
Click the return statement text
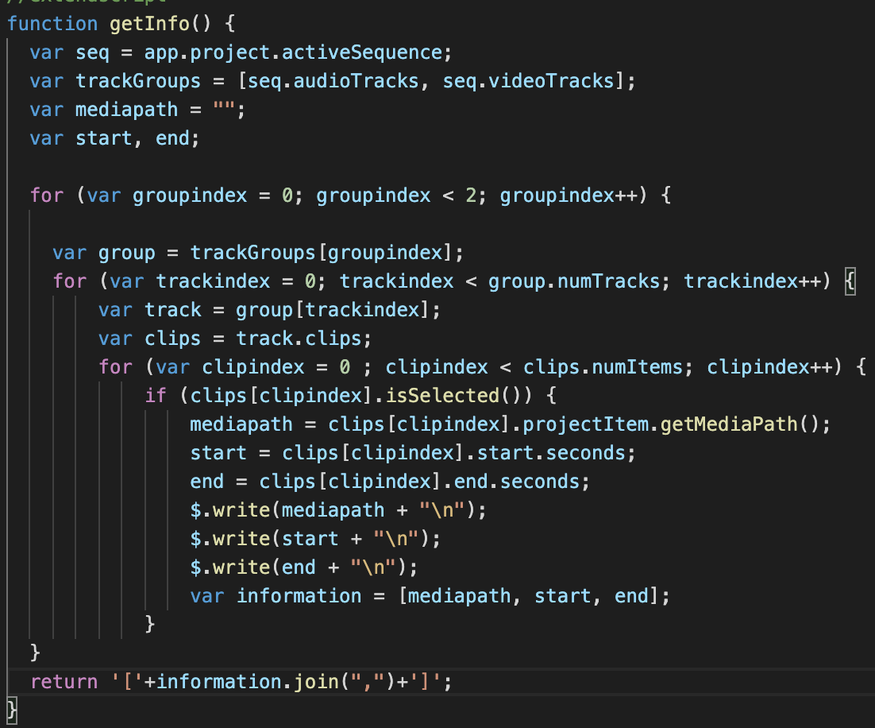[64, 681]
